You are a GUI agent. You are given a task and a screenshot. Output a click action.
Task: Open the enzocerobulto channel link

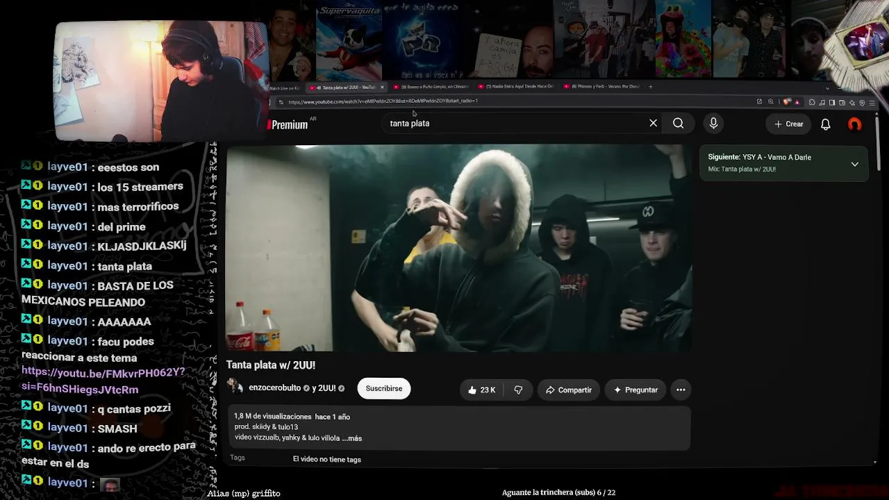point(274,387)
